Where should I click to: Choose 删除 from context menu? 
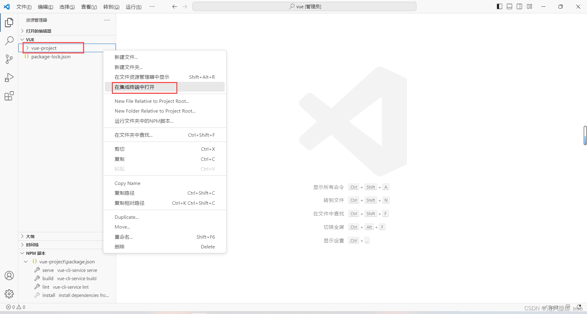(x=165, y=247)
